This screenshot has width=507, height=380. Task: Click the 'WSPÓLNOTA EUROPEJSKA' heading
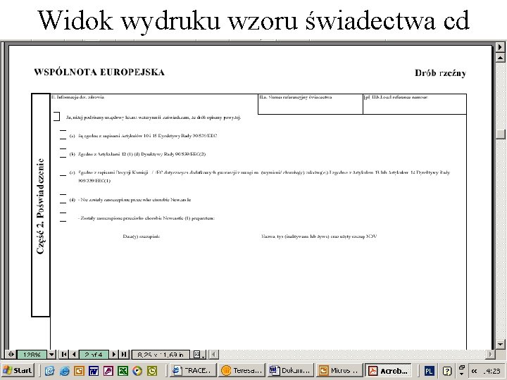coord(99,72)
